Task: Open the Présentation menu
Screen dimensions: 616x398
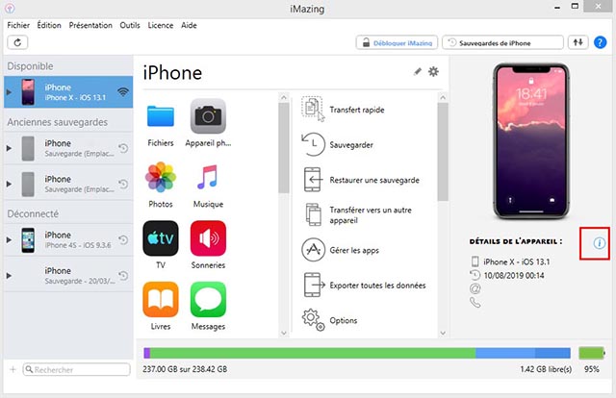Action: [x=90, y=25]
